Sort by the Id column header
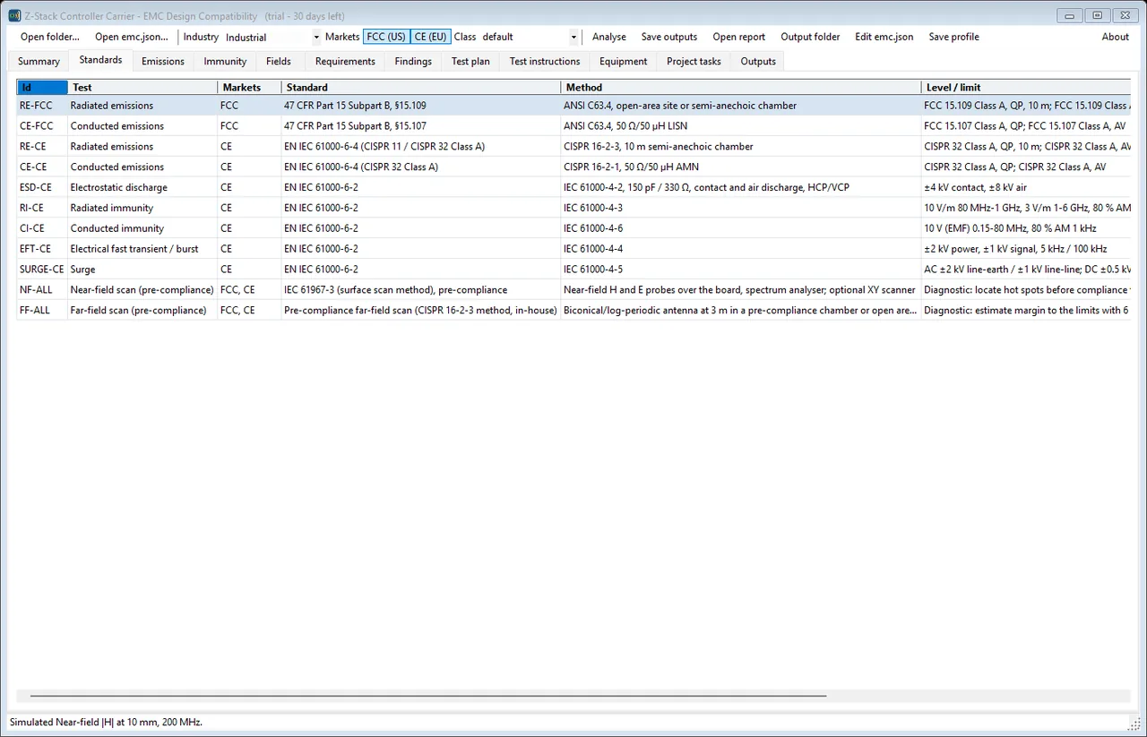The image size is (1147, 737). coord(42,87)
